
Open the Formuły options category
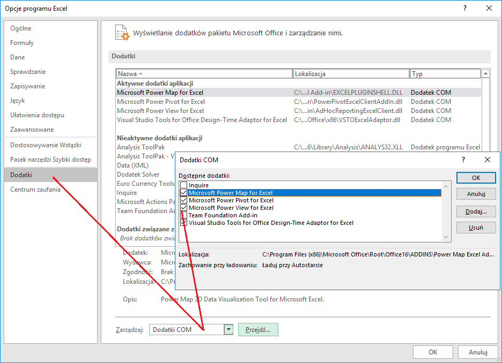pos(50,42)
